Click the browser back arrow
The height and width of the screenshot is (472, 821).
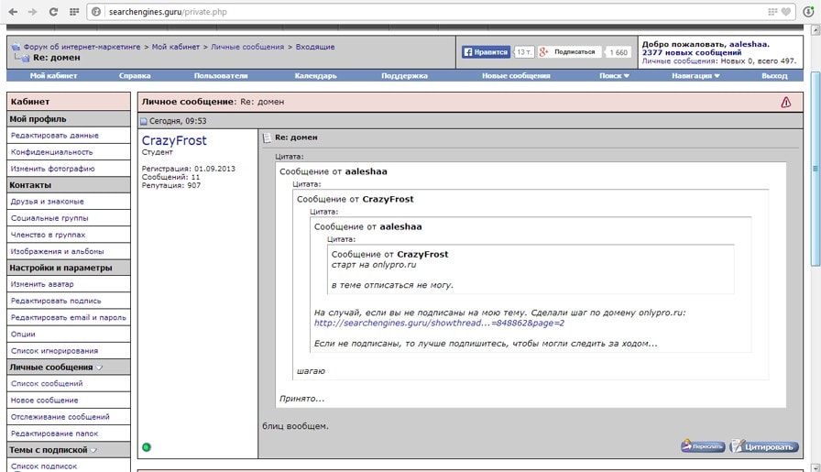pyautogui.click(x=12, y=12)
